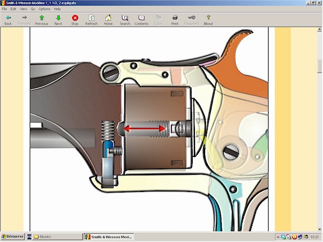Click the Back arrow toolbar icon
This screenshot has width=323, height=242.
[x=8, y=18]
